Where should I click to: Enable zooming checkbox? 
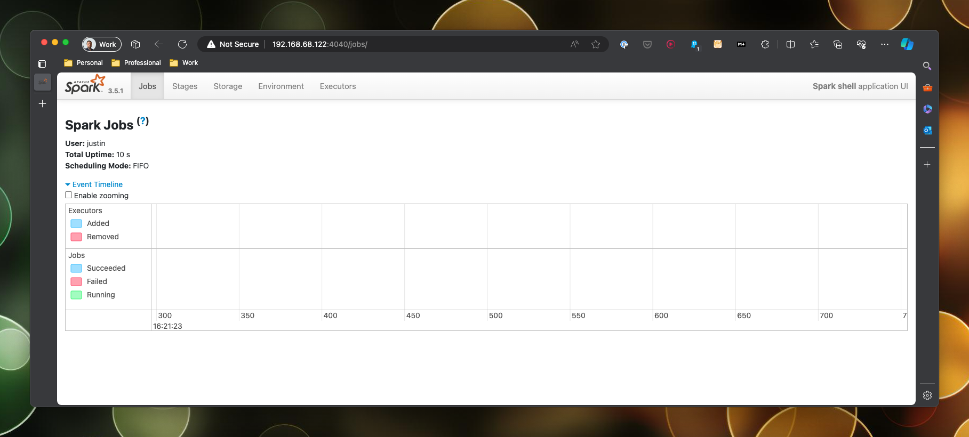click(x=68, y=195)
